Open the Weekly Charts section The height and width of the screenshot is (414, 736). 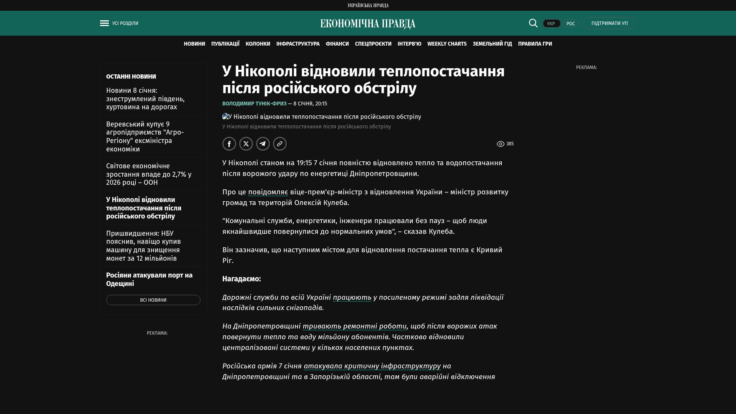(447, 44)
